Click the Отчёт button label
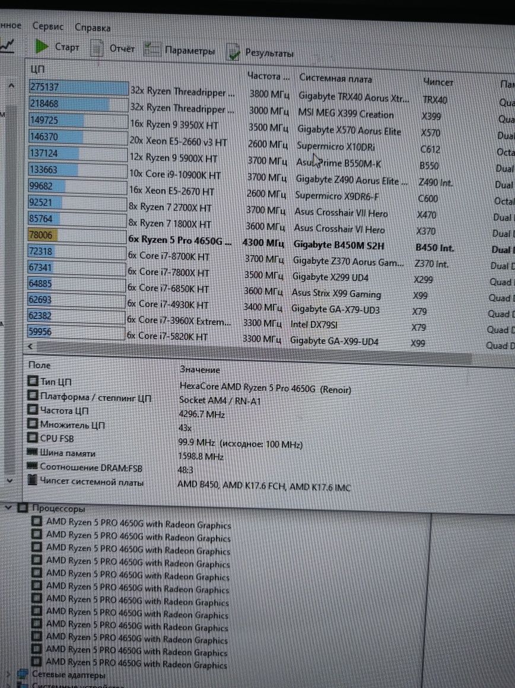The height and width of the screenshot is (688, 515). [x=122, y=49]
